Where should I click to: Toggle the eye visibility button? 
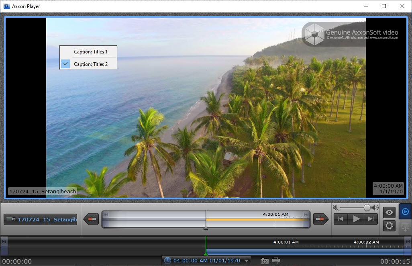click(389, 212)
